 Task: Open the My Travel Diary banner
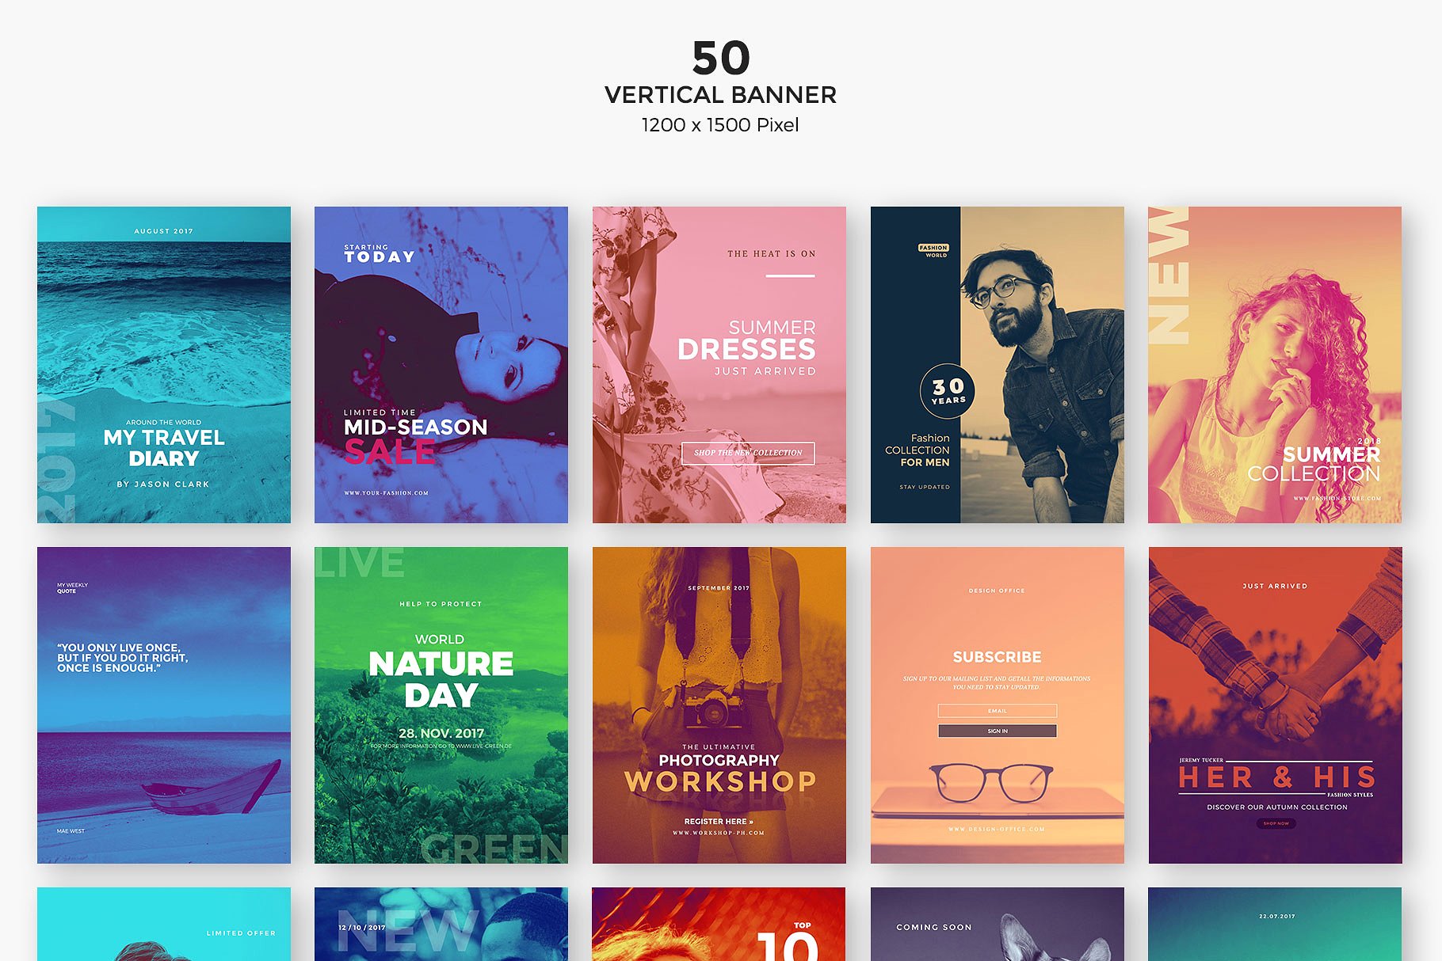(x=163, y=364)
